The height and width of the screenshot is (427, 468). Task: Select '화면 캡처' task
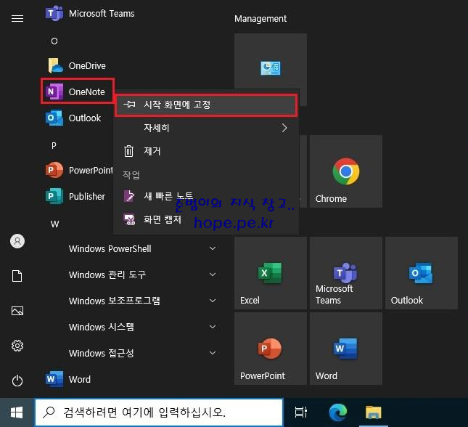click(x=206, y=219)
